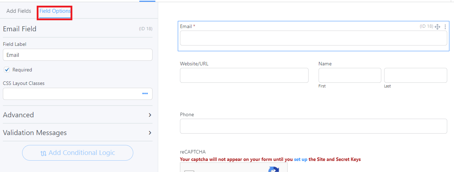Image resolution: width=454 pixels, height=172 pixels.
Task: Click the Phone input field
Action: pyautogui.click(x=313, y=126)
